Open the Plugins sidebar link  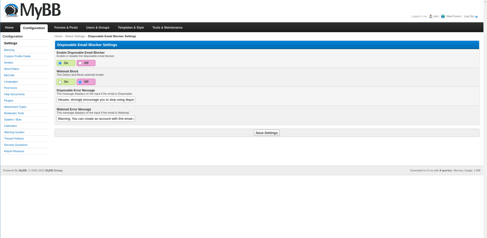[9, 101]
